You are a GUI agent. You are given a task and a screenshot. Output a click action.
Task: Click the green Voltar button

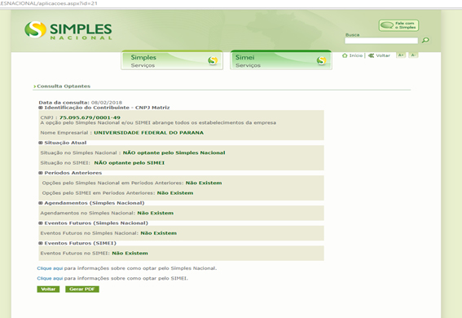point(48,289)
